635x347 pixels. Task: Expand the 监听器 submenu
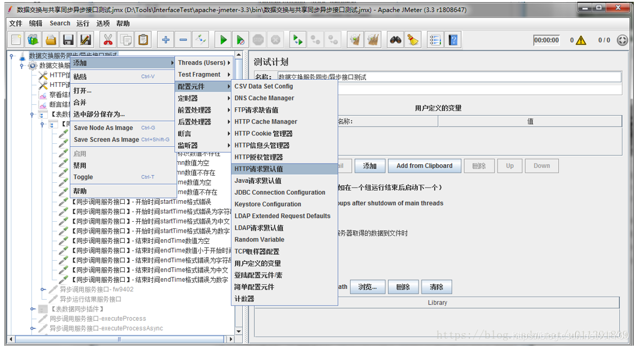[x=204, y=146]
